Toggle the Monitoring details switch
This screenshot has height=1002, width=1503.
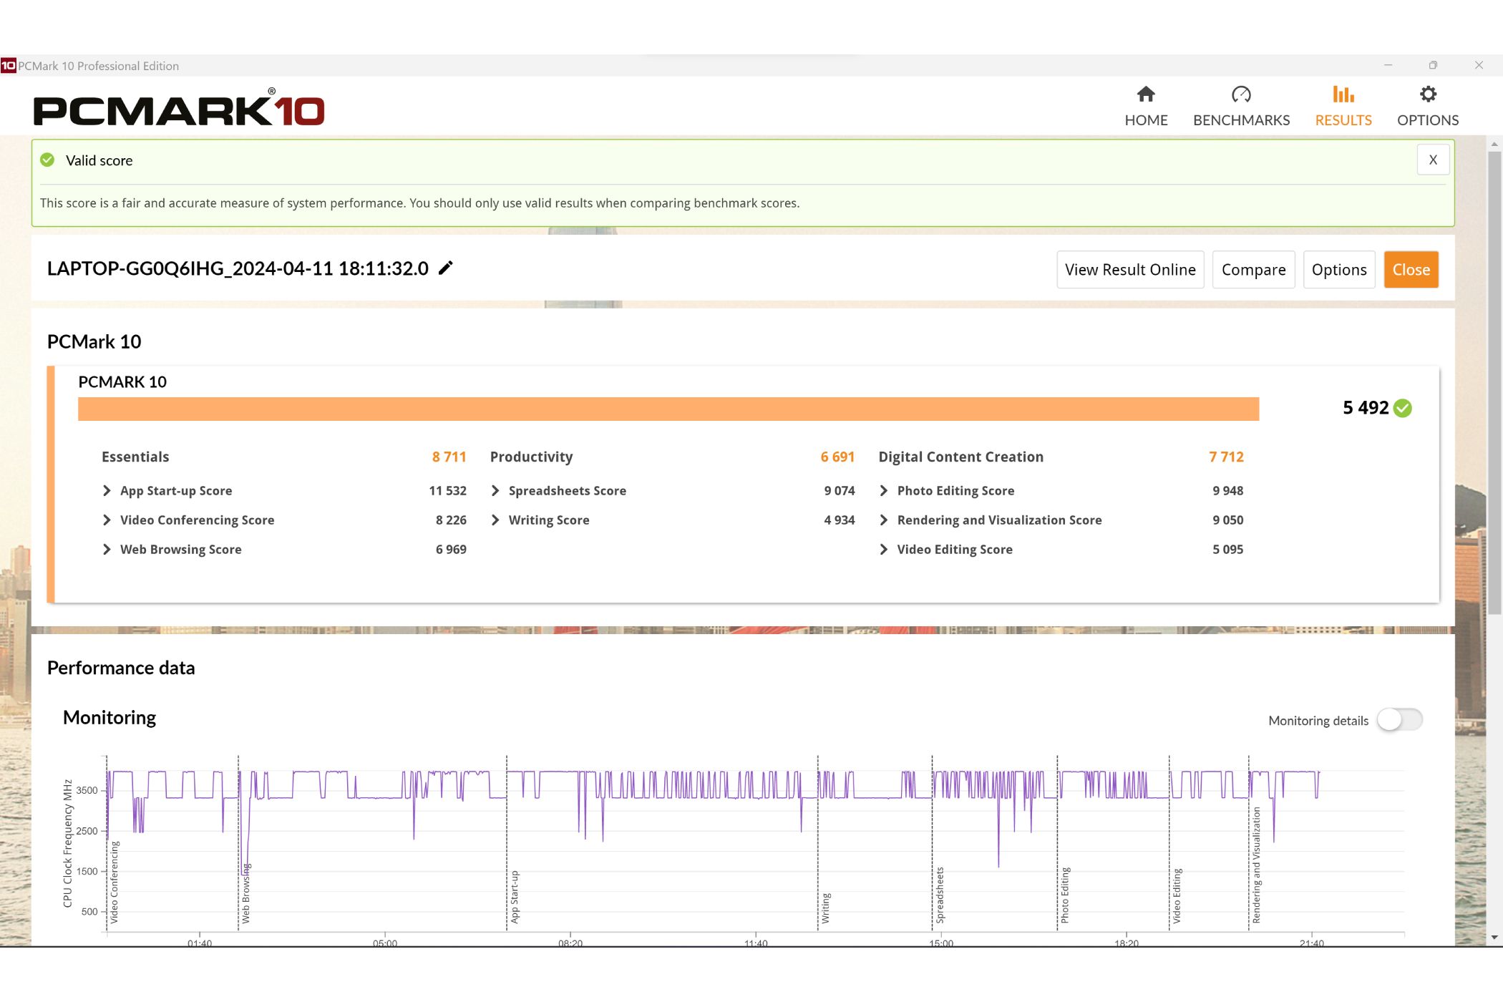[1400, 720]
